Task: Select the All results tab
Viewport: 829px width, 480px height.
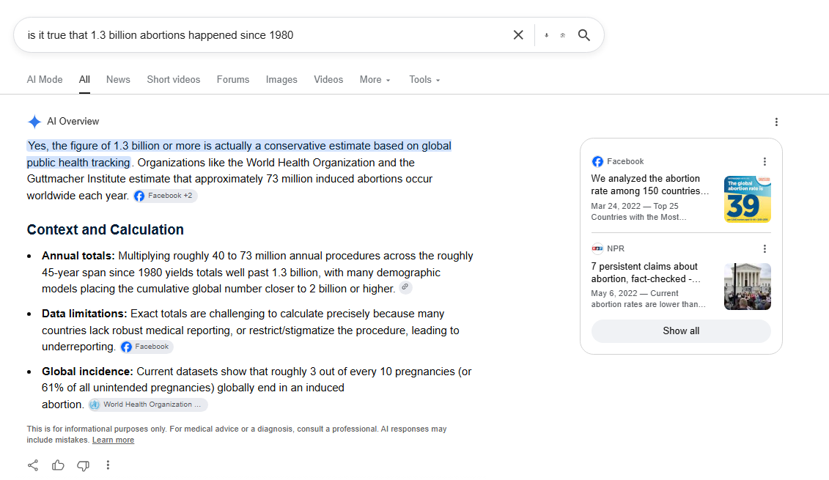Action: 84,79
